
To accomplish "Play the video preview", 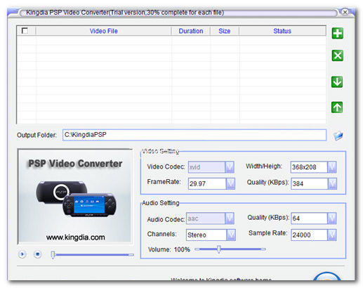I will pos(22,254).
